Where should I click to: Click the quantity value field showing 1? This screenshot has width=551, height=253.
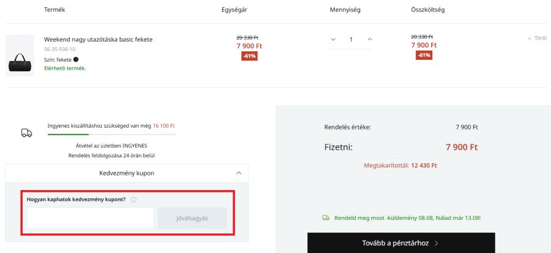click(351, 39)
